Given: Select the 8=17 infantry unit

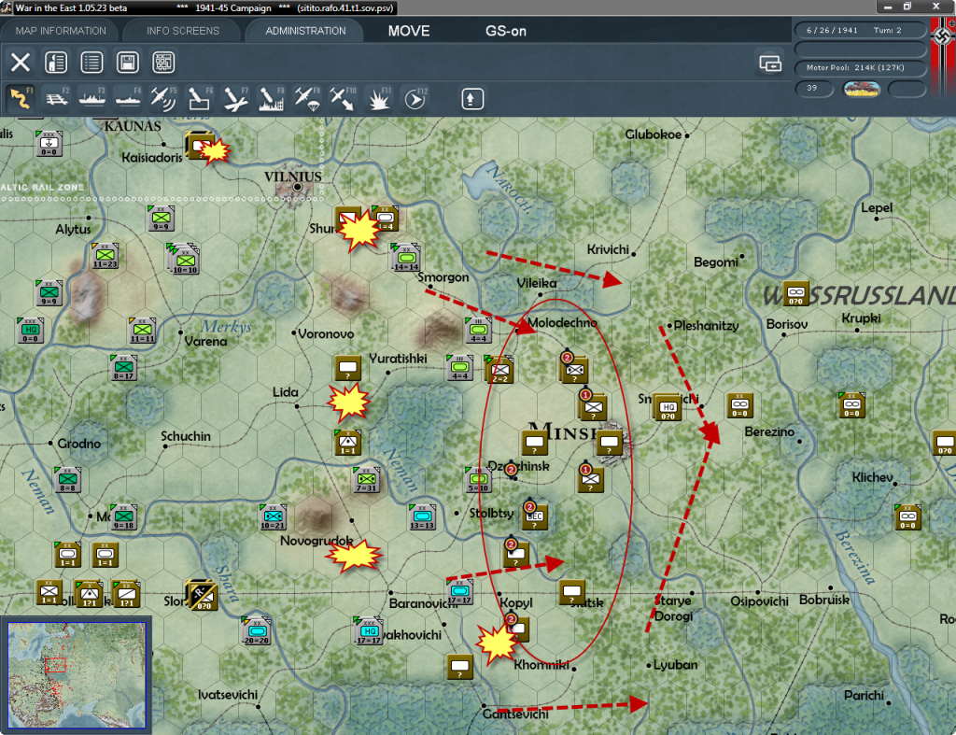Looking at the screenshot, I should click(124, 368).
